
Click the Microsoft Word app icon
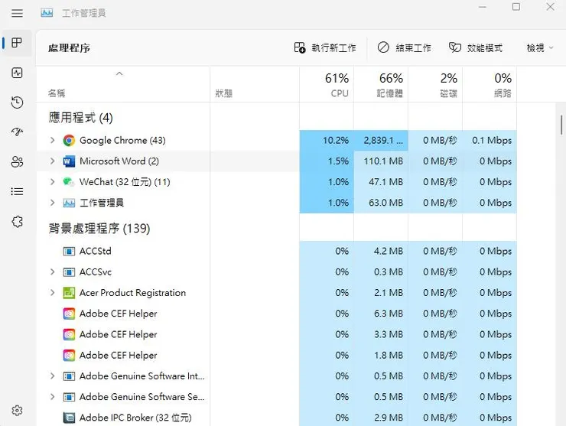tap(69, 161)
